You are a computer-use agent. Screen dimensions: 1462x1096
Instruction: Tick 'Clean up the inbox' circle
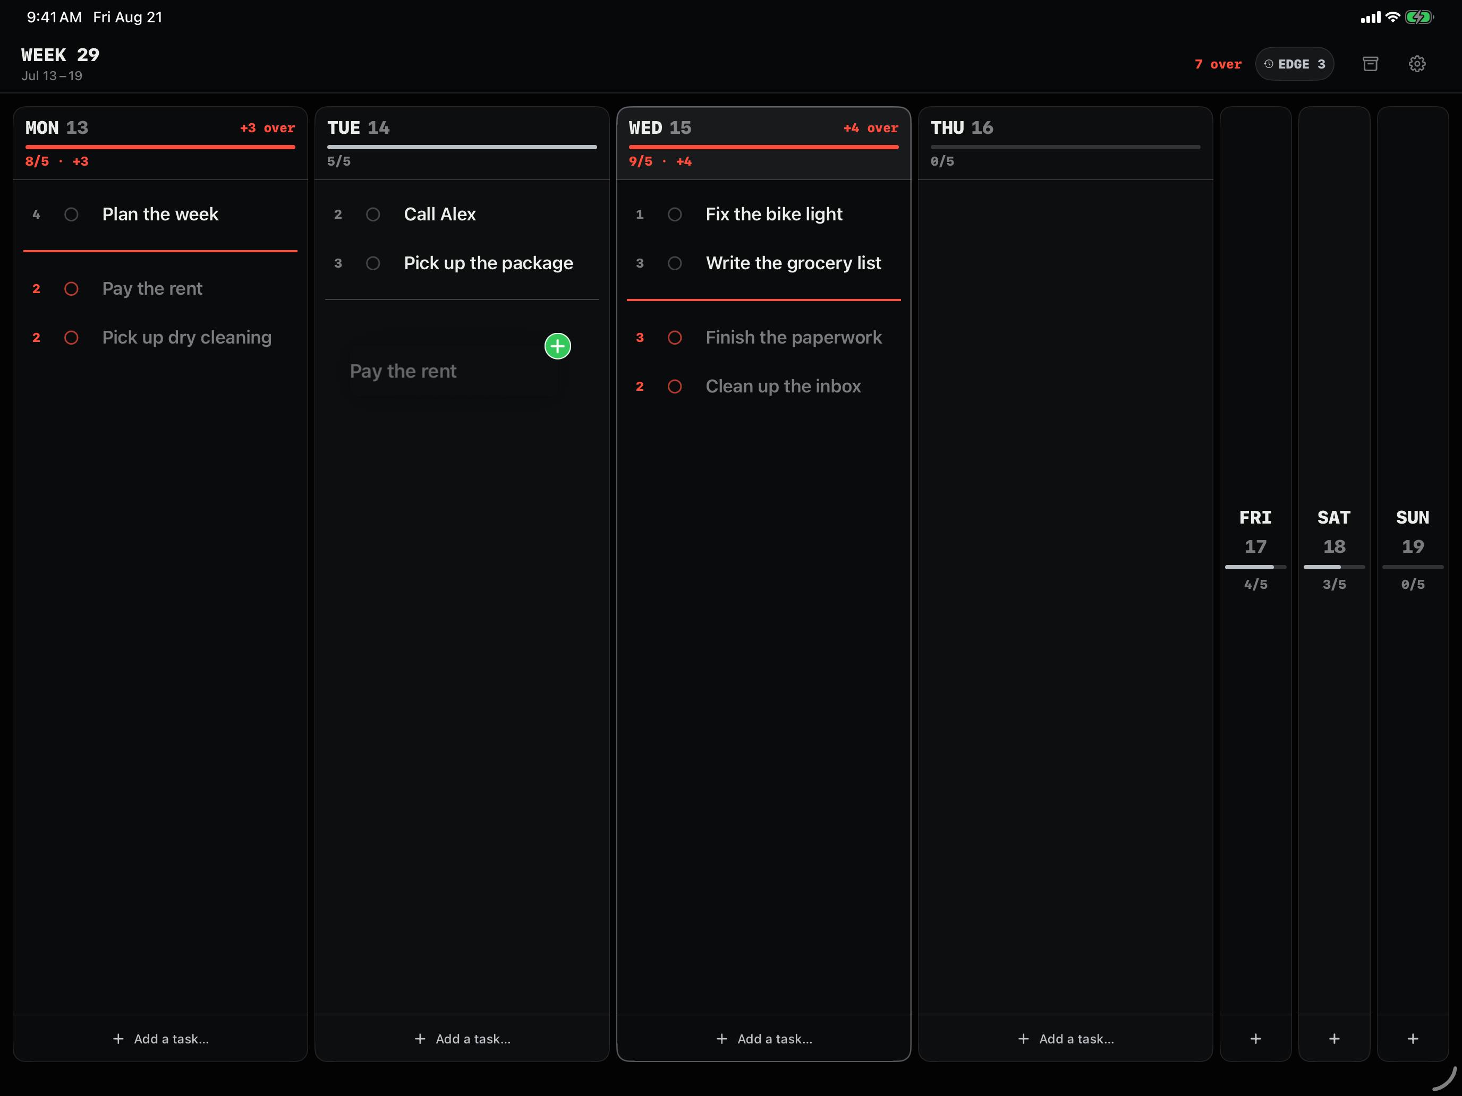(x=674, y=387)
